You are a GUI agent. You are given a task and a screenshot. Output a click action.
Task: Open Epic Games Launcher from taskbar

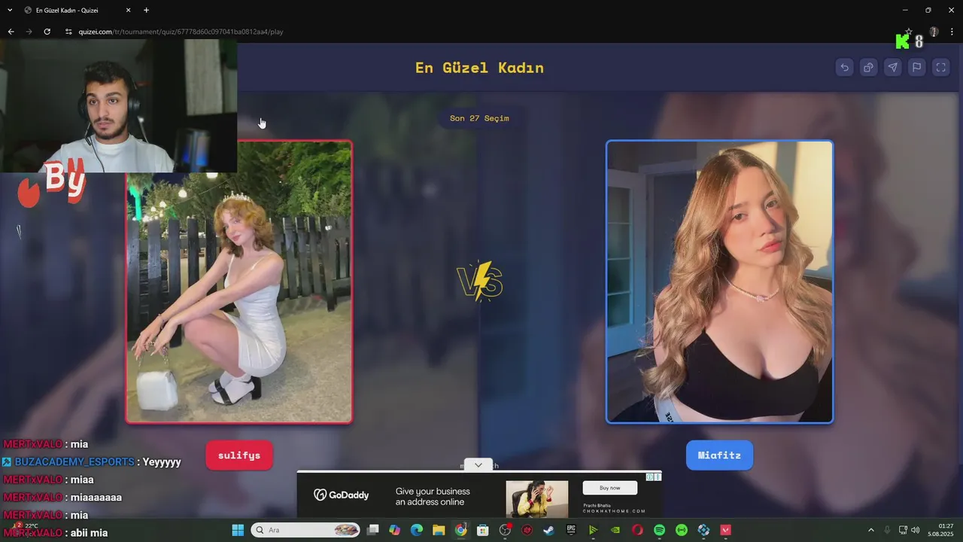click(x=571, y=530)
